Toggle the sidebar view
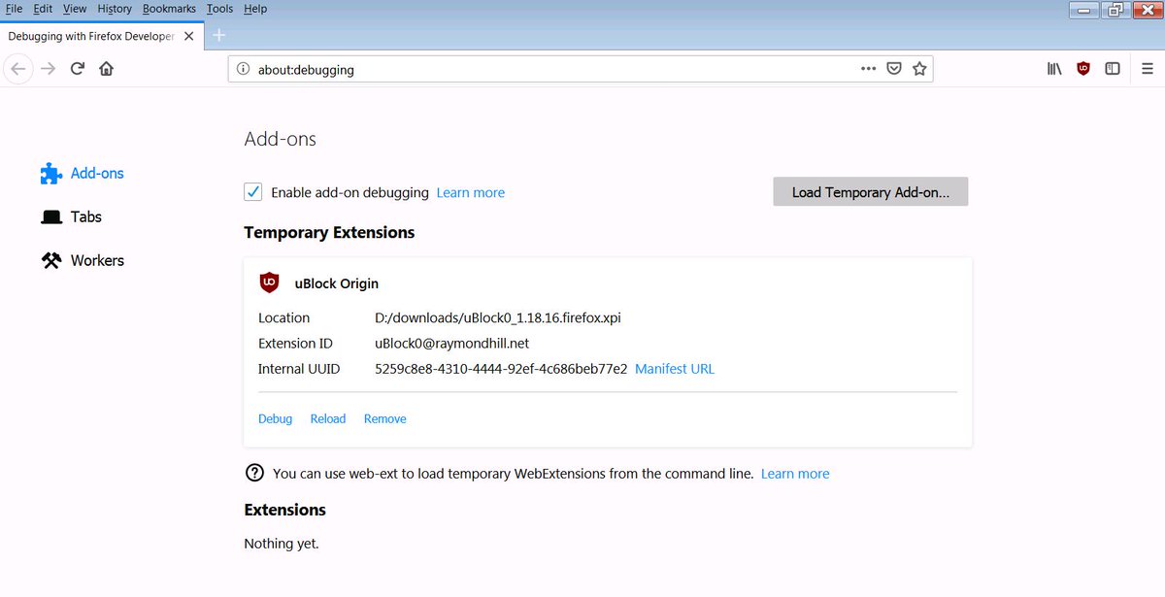1165x597 pixels. click(x=1113, y=69)
